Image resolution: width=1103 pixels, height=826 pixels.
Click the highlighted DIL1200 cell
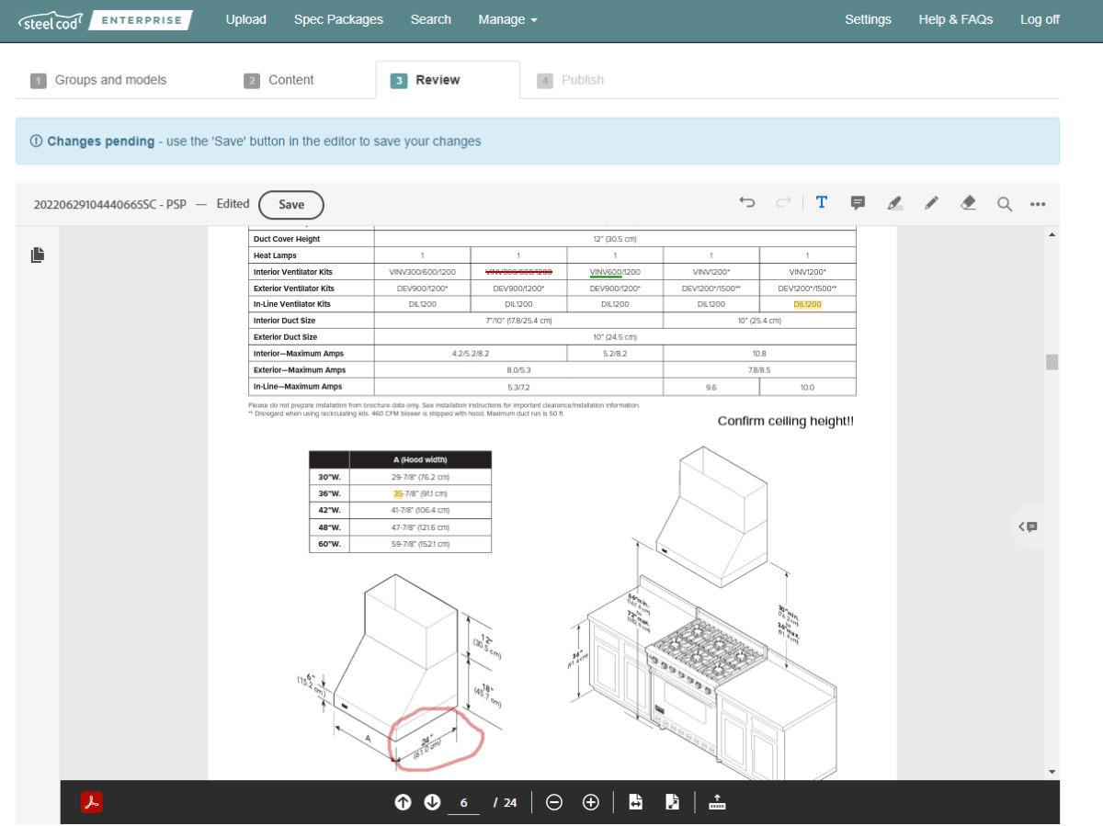(807, 304)
